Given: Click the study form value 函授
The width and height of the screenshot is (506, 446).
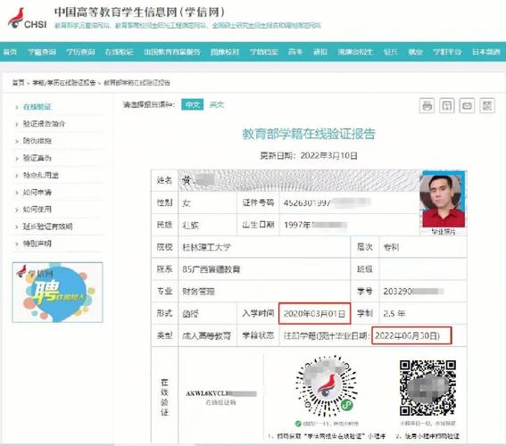Looking at the screenshot, I should point(190,313).
